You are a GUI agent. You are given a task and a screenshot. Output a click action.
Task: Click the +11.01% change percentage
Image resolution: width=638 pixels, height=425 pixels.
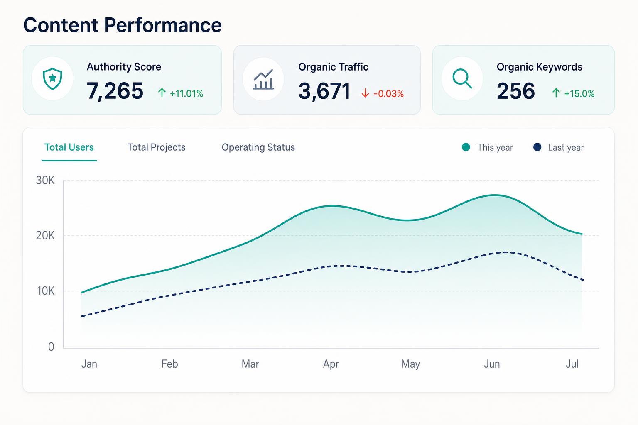pos(186,93)
